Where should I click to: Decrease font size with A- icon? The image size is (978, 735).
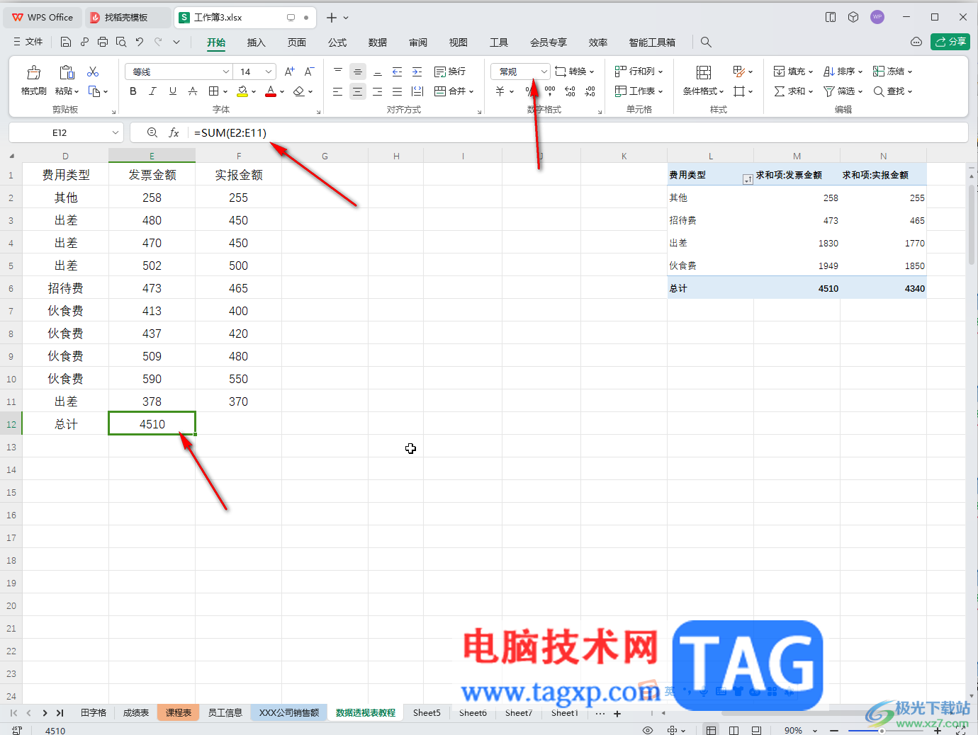[309, 72]
